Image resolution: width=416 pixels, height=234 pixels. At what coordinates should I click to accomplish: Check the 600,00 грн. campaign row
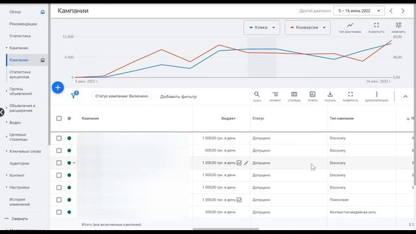[x=59, y=151]
